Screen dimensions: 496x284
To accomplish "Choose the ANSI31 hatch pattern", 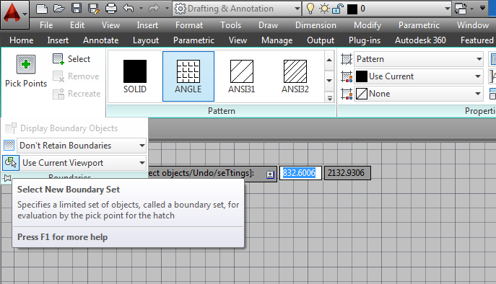I will click(242, 76).
